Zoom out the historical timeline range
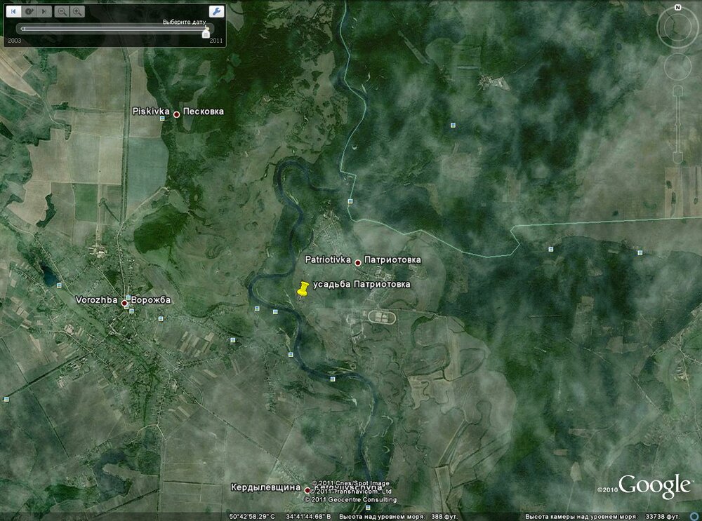 pyautogui.click(x=62, y=12)
